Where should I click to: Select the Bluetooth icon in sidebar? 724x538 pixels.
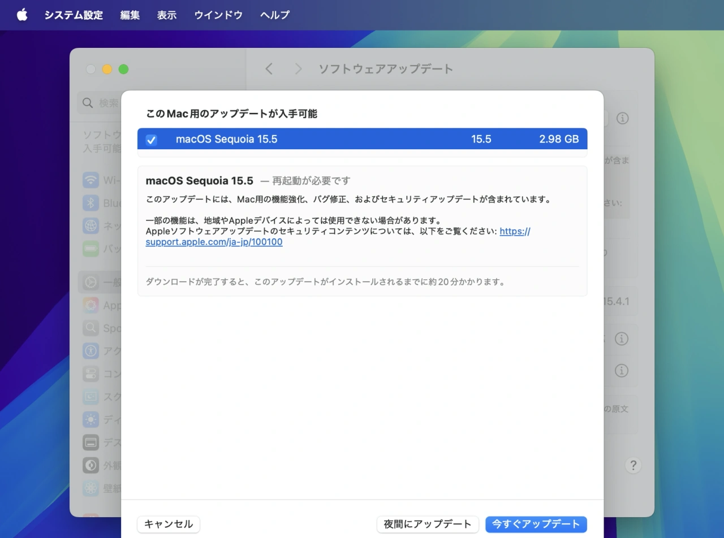pyautogui.click(x=90, y=203)
